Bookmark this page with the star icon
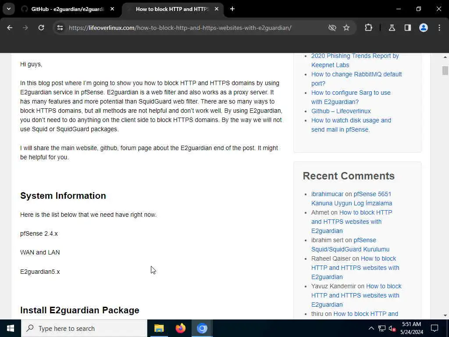The image size is (449, 337). (x=346, y=28)
